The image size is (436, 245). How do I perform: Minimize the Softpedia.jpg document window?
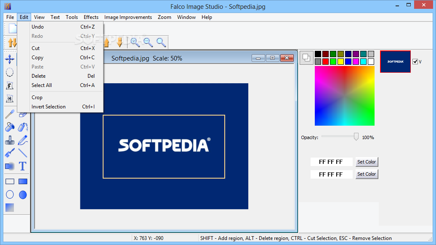[x=258, y=58]
